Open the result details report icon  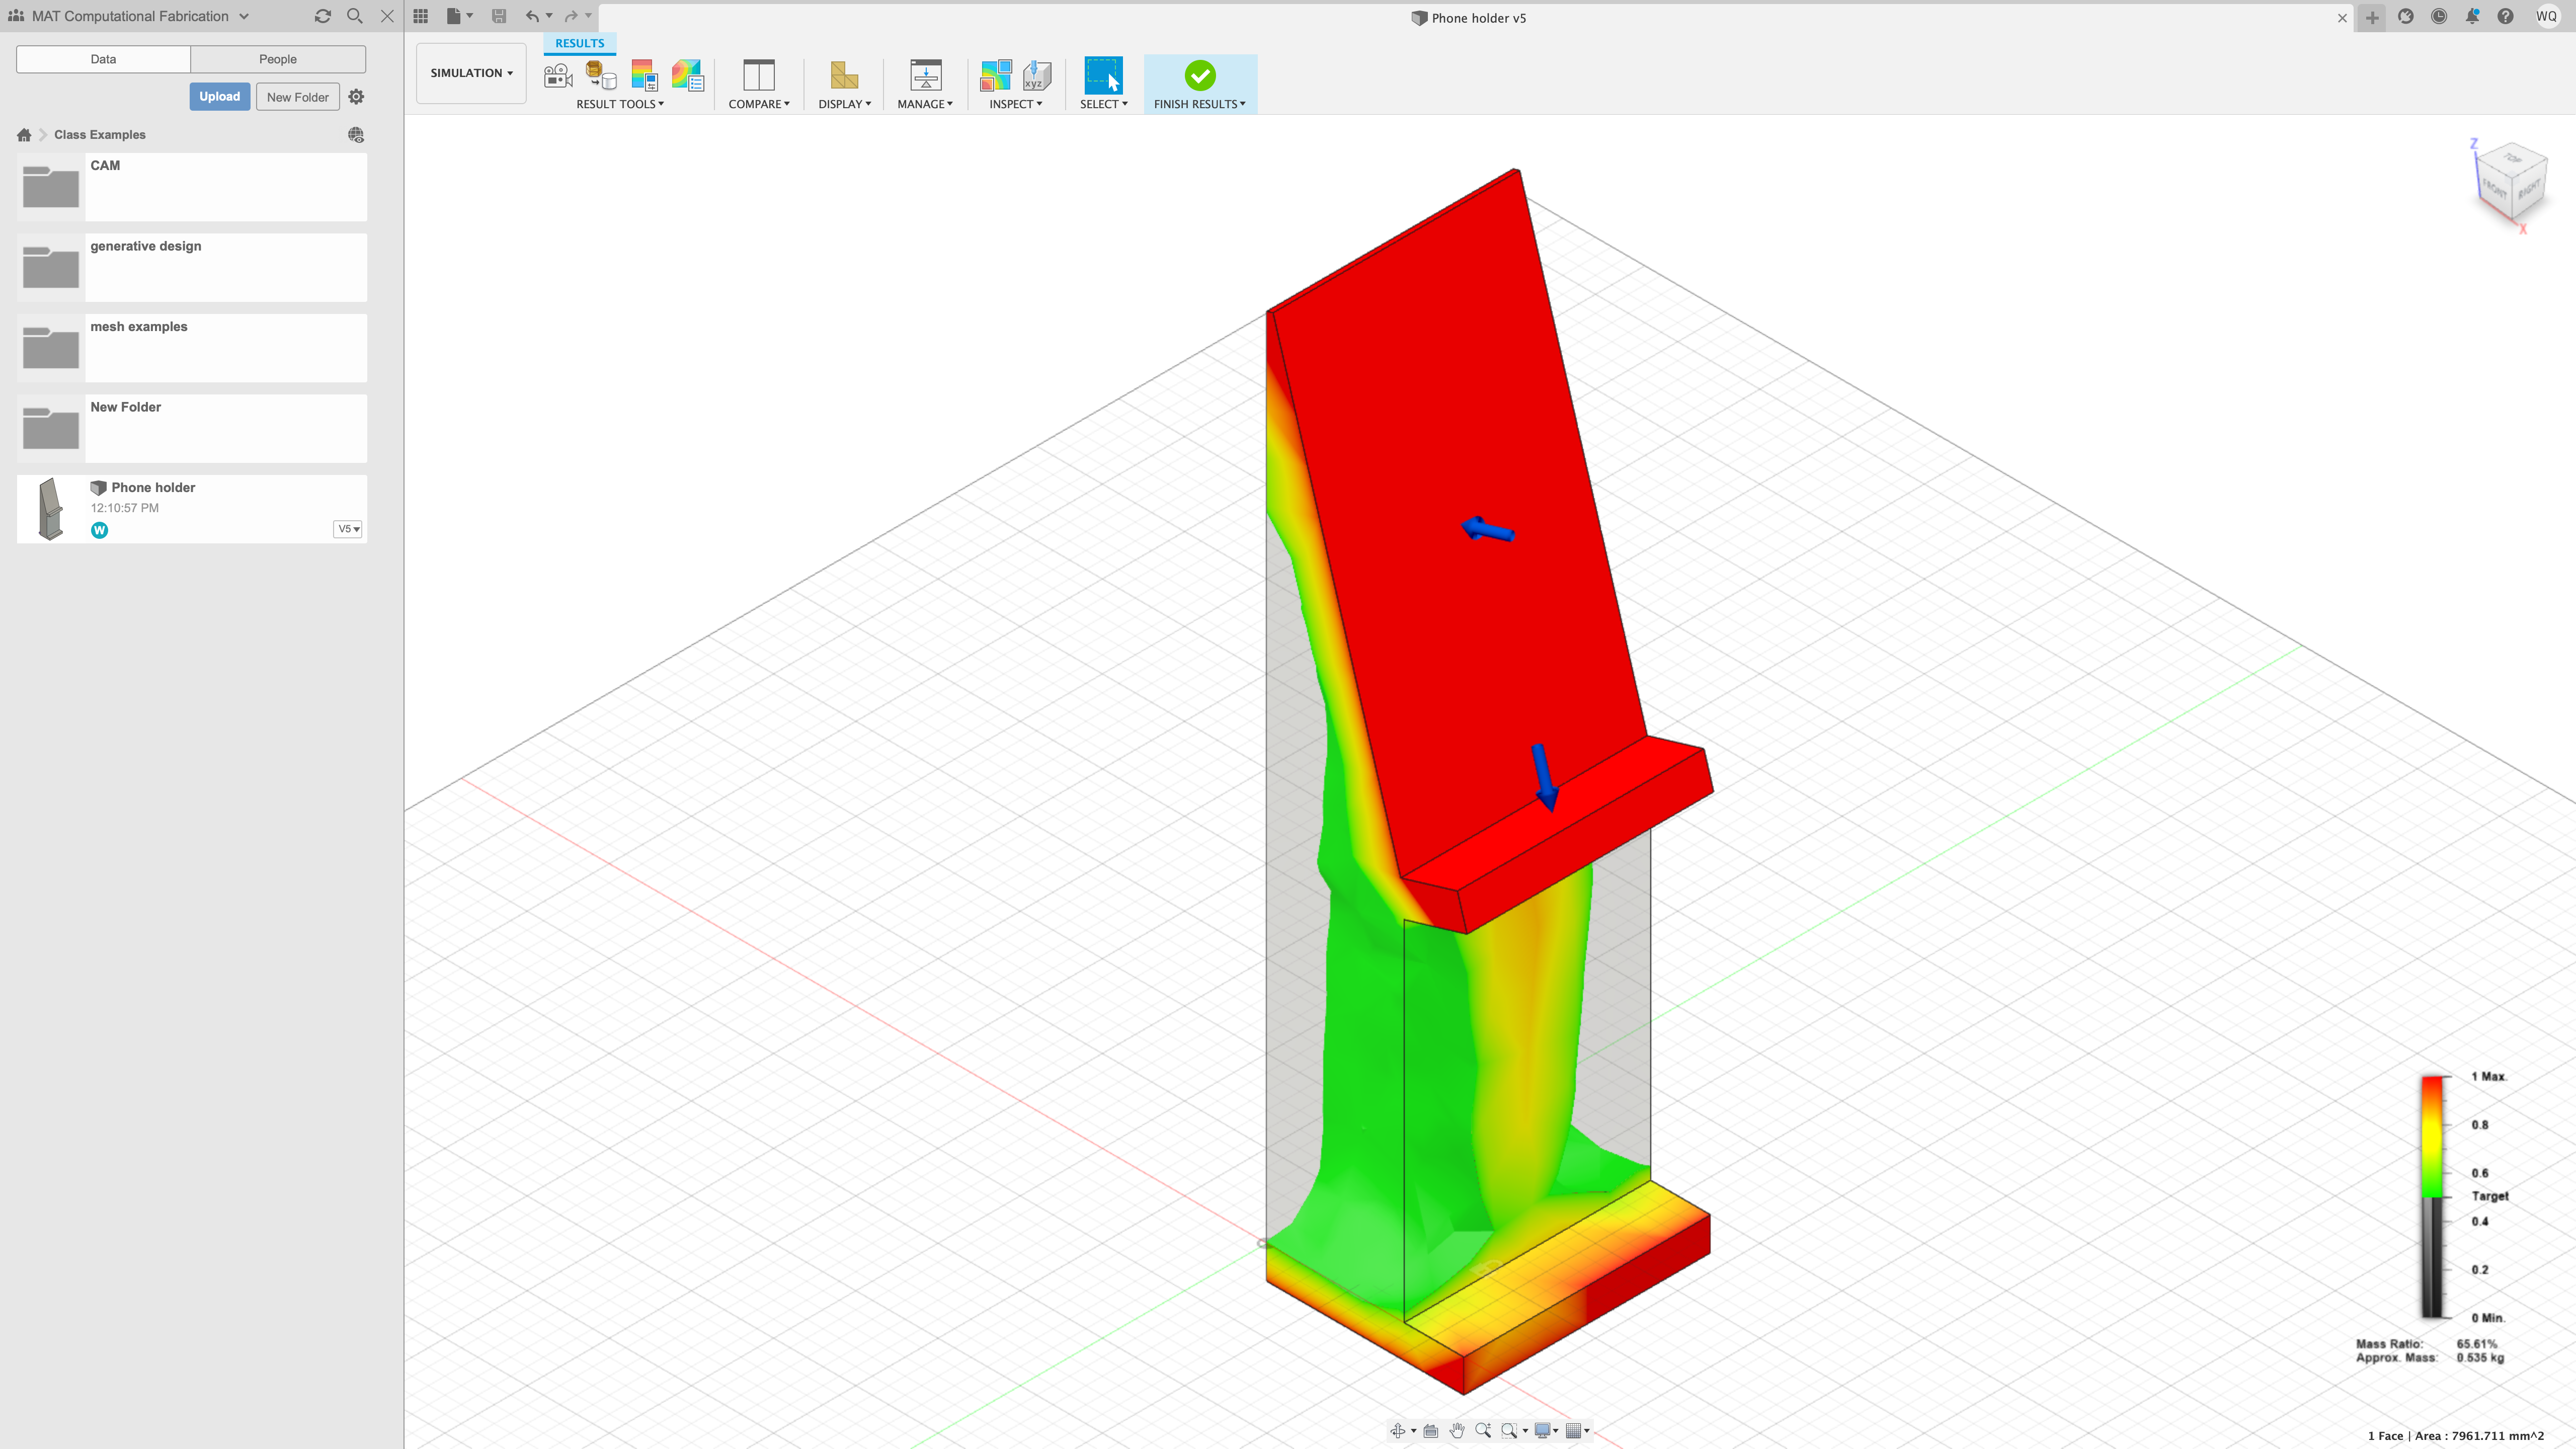point(688,76)
